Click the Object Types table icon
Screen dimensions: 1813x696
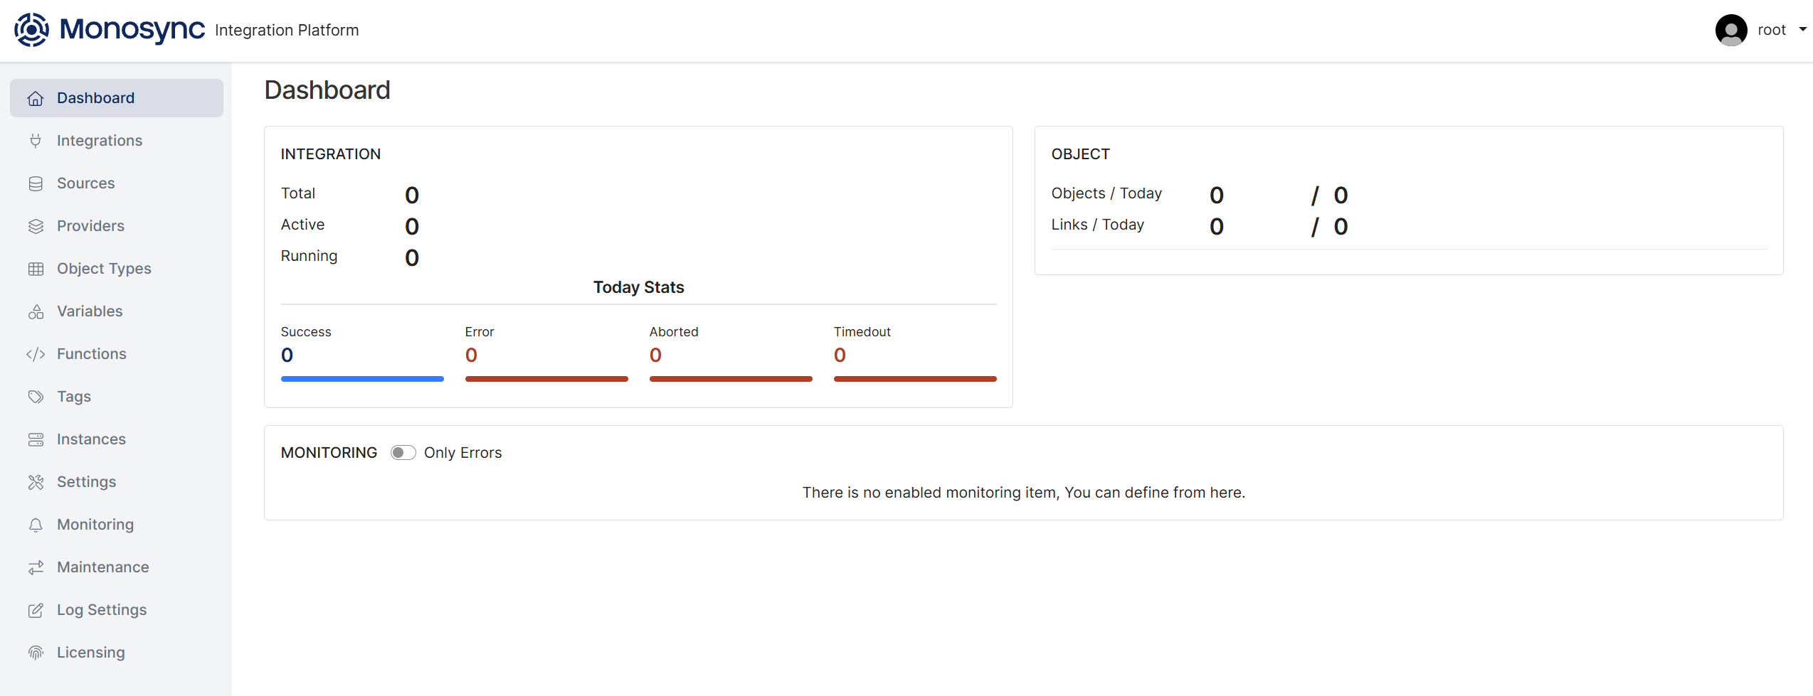point(36,269)
